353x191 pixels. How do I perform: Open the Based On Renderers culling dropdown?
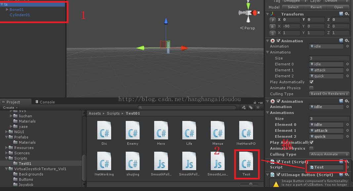[x=329, y=94]
